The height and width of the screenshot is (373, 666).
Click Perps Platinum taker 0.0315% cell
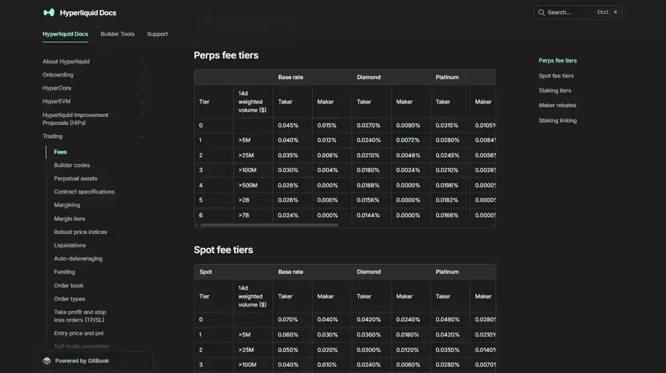447,126
